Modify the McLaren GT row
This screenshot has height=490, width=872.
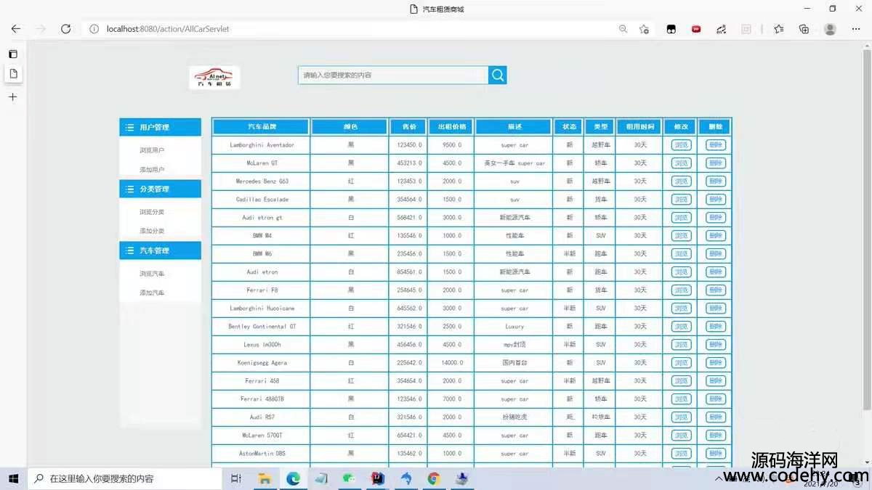(682, 163)
